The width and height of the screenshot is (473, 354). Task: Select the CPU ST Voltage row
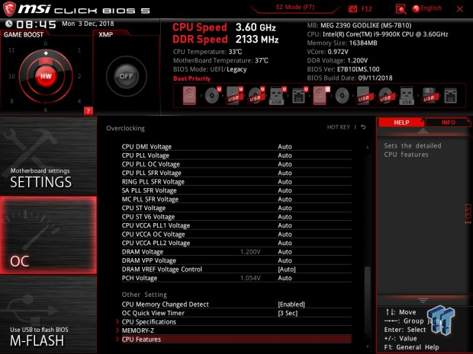[x=236, y=208]
